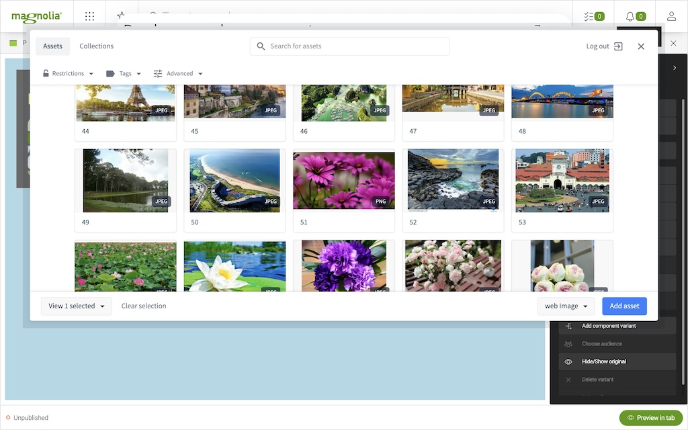Open the Restrictions lock filter
Image resolution: width=688 pixels, height=430 pixels.
coord(46,73)
